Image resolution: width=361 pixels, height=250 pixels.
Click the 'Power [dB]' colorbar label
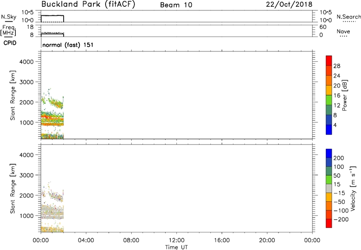pos(344,95)
